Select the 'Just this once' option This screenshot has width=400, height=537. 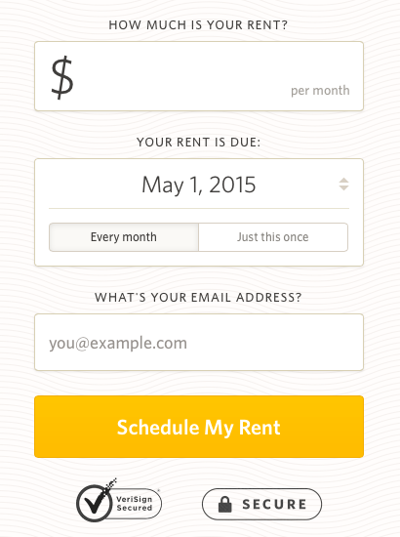(273, 237)
